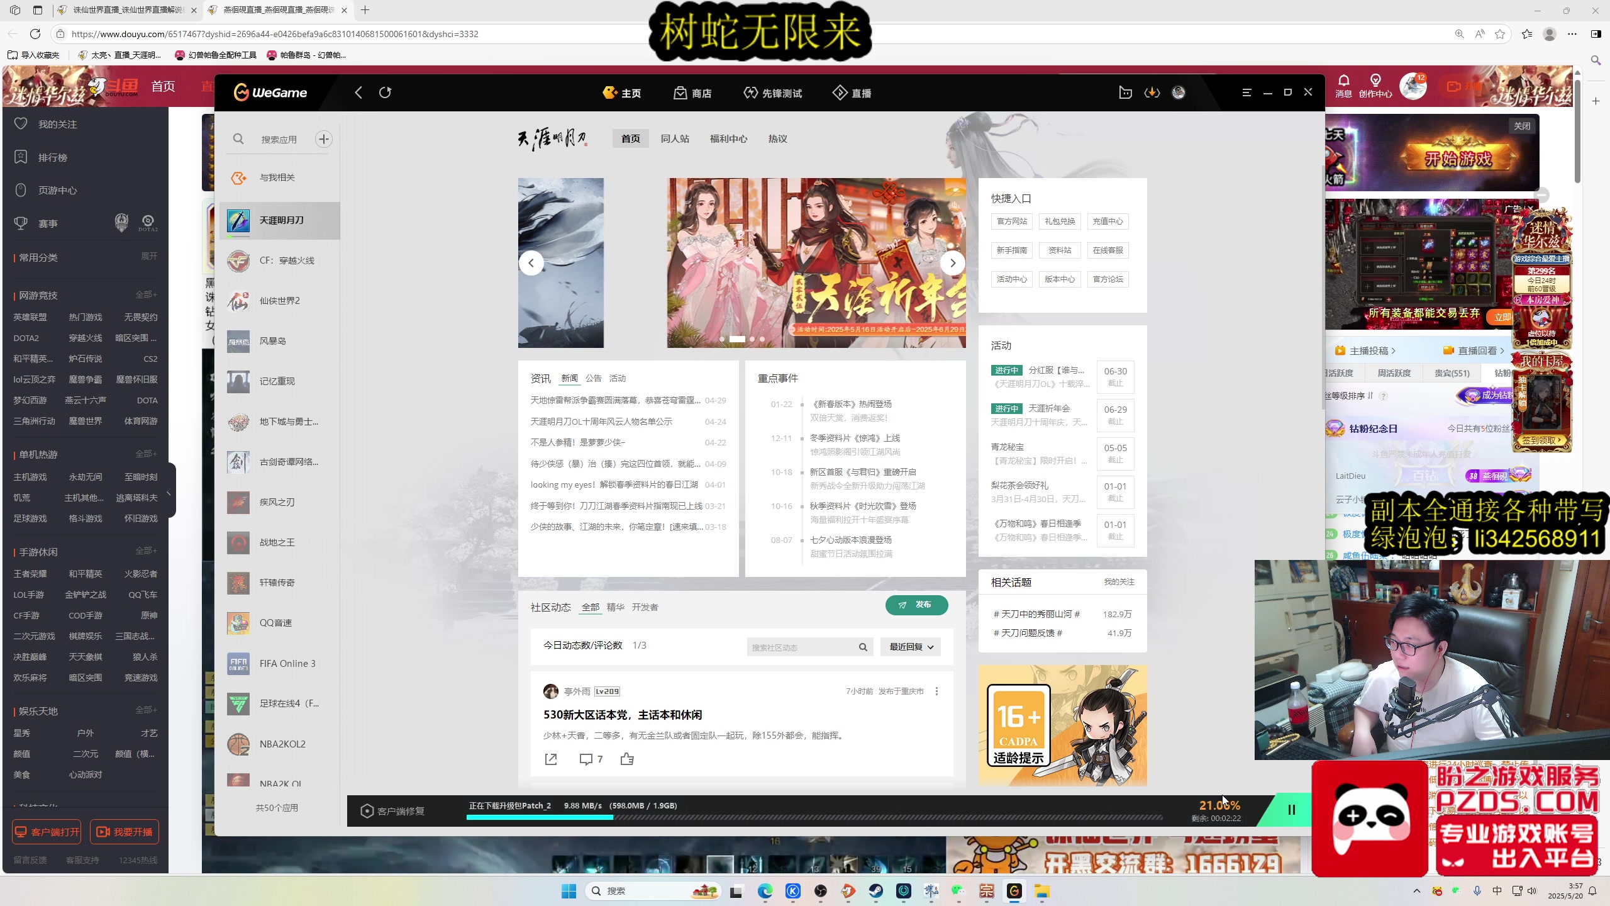
Task: Select 仙侠世界2 game icon
Action: click(238, 301)
